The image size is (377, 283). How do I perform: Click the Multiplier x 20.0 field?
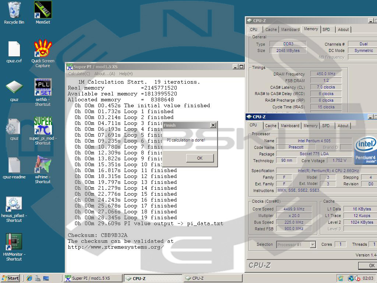294,216
